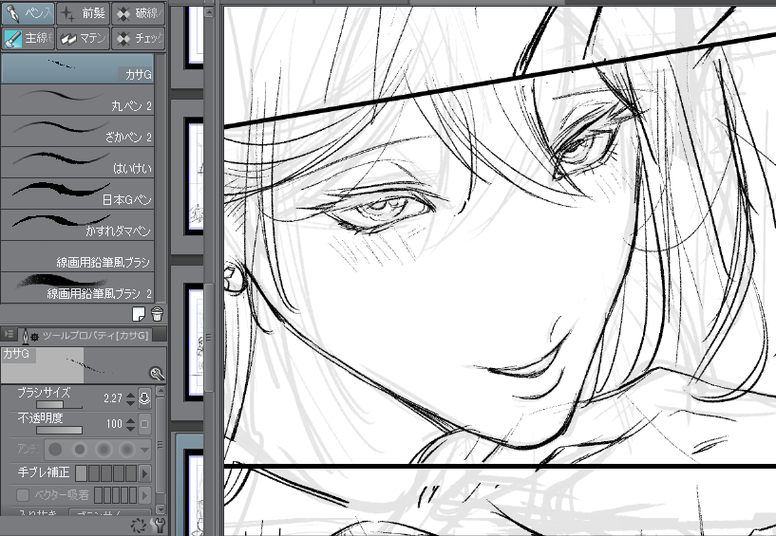776x536 pixels.
Task: Expand the ベクター吸着 options arrow
Action: (x=144, y=494)
